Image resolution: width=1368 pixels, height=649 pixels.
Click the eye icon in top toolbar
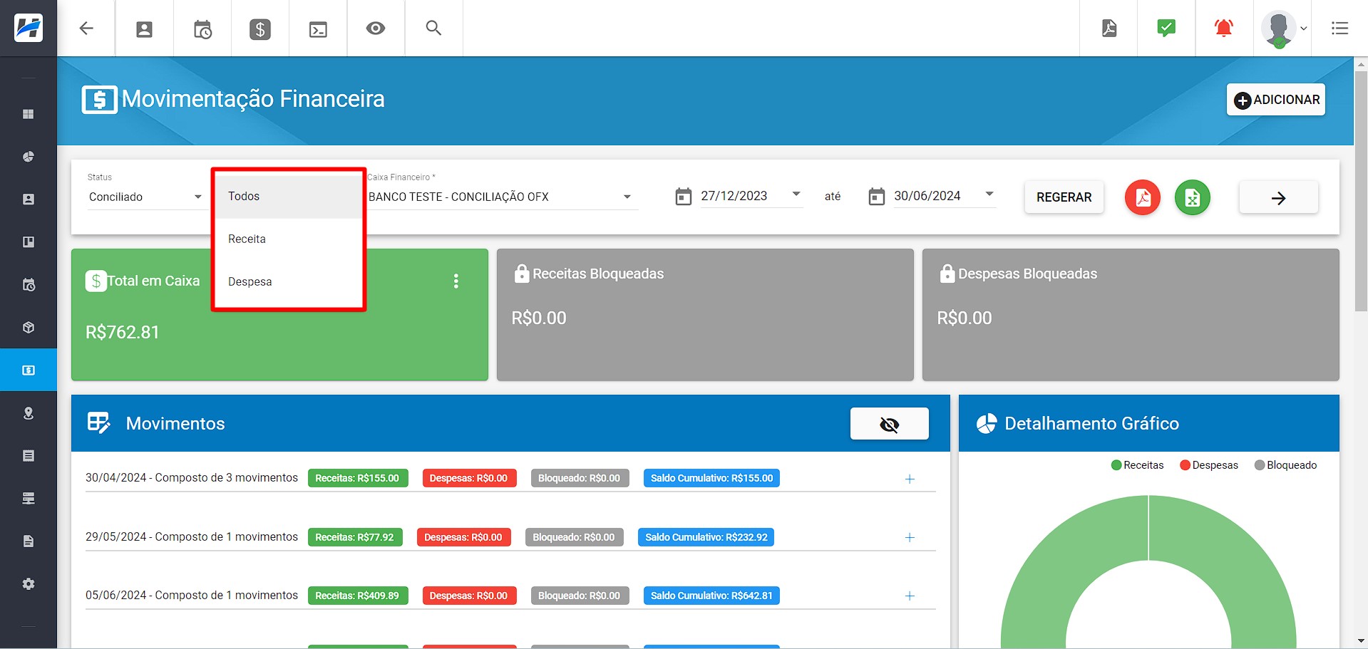click(376, 28)
